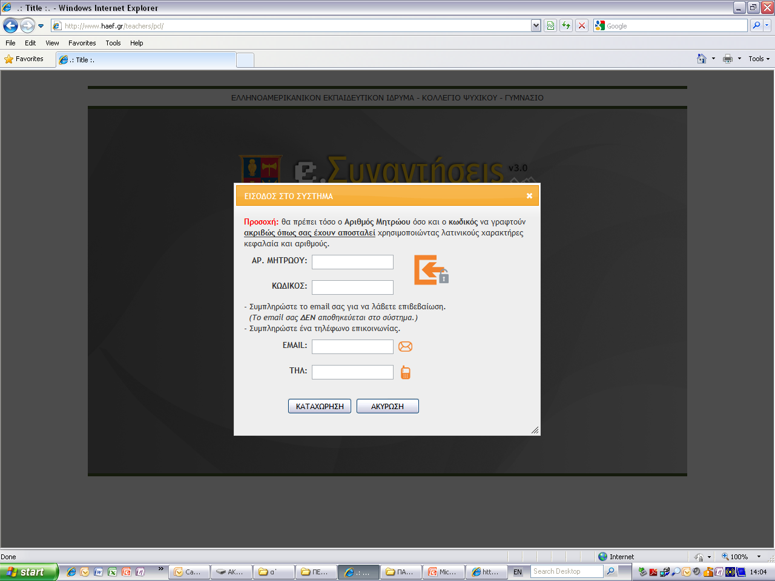This screenshot has width=775, height=581.
Task: Switch to the 'Mic...' PowerPoint taskbar window
Action: click(444, 572)
